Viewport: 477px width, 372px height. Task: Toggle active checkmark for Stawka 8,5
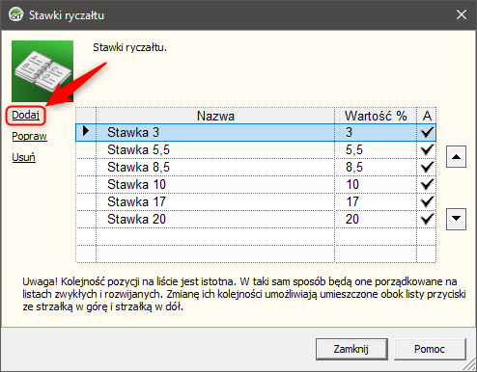(x=427, y=167)
